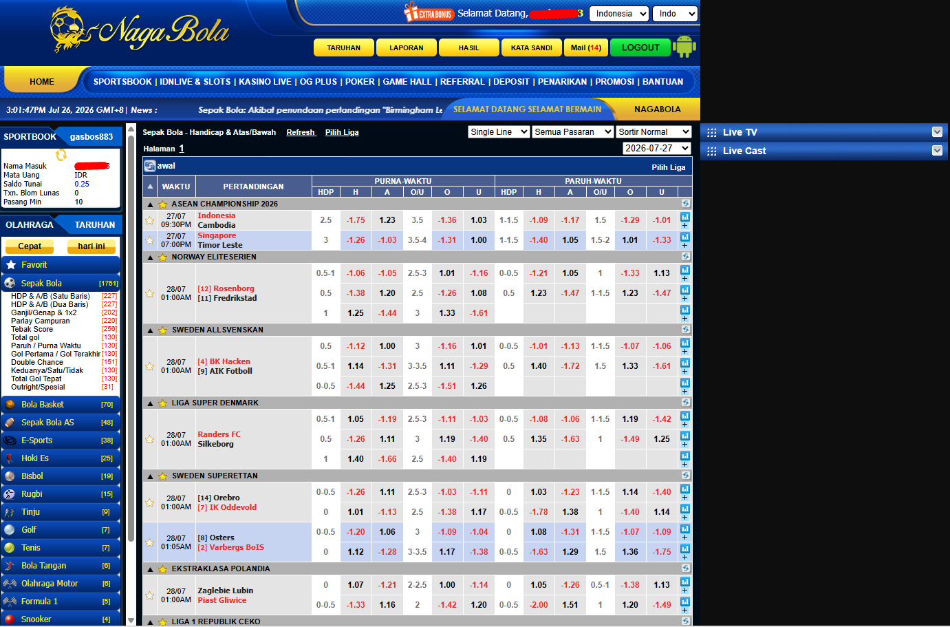The image size is (950, 627).
Task: Click the LAPORAN button
Action: tap(407, 47)
